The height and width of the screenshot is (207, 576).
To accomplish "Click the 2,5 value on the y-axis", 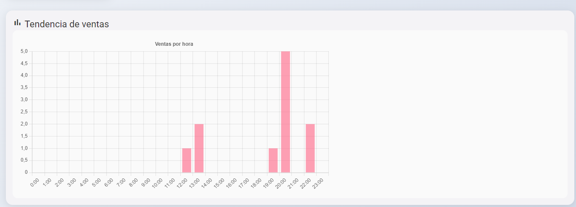I will point(24,112).
